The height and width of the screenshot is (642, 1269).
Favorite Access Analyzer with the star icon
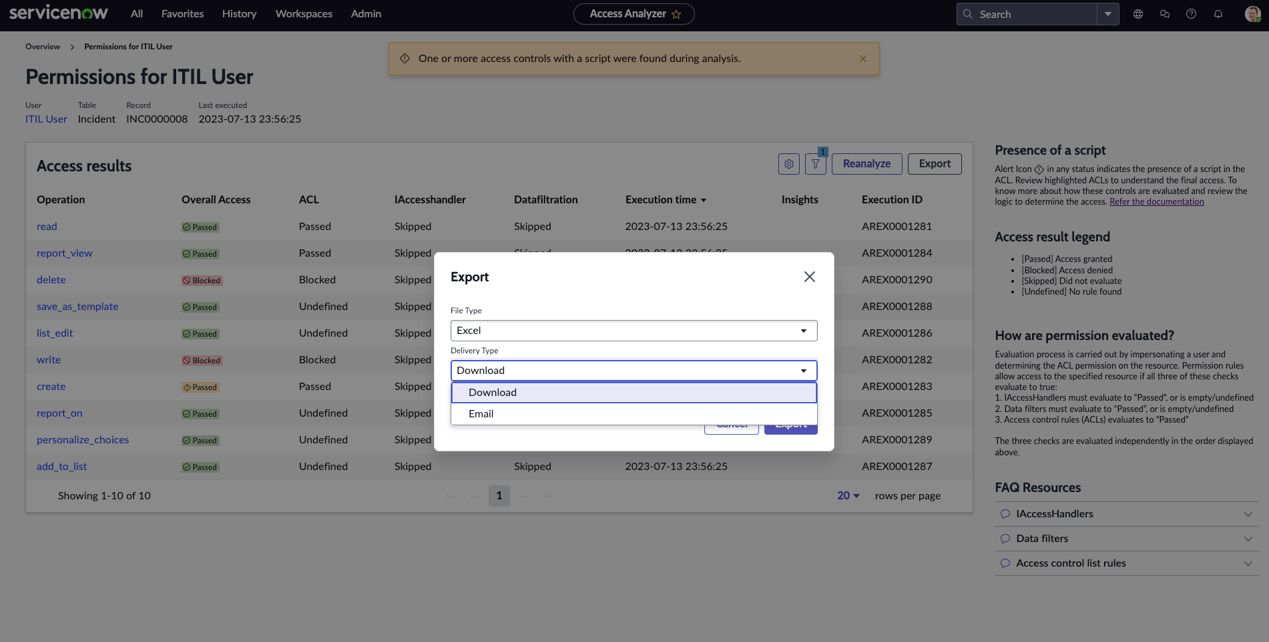(676, 14)
